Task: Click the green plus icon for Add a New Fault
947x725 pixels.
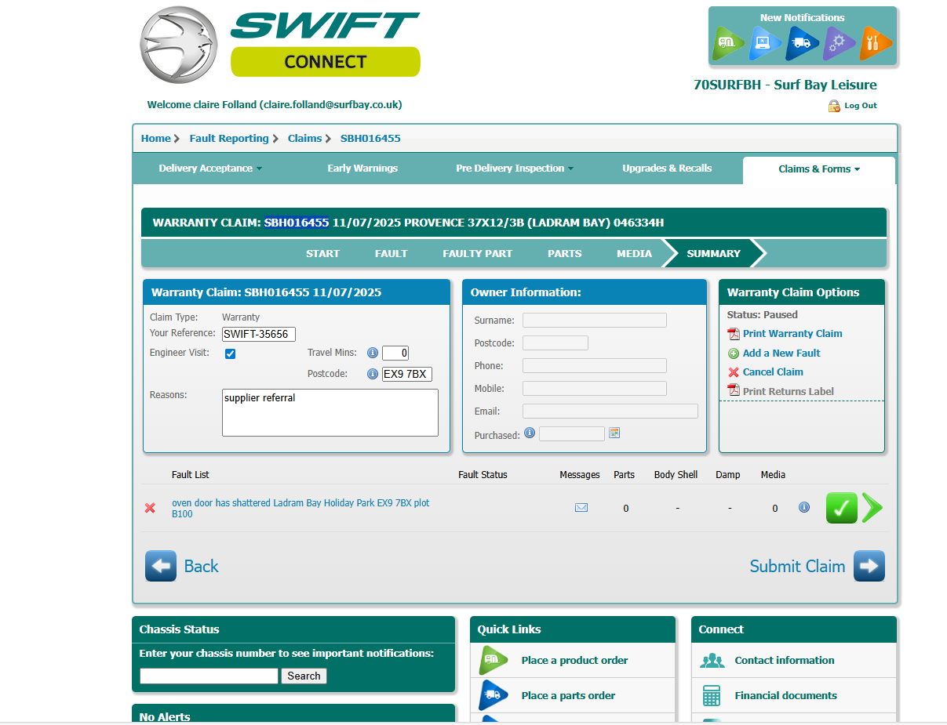Action: (734, 353)
